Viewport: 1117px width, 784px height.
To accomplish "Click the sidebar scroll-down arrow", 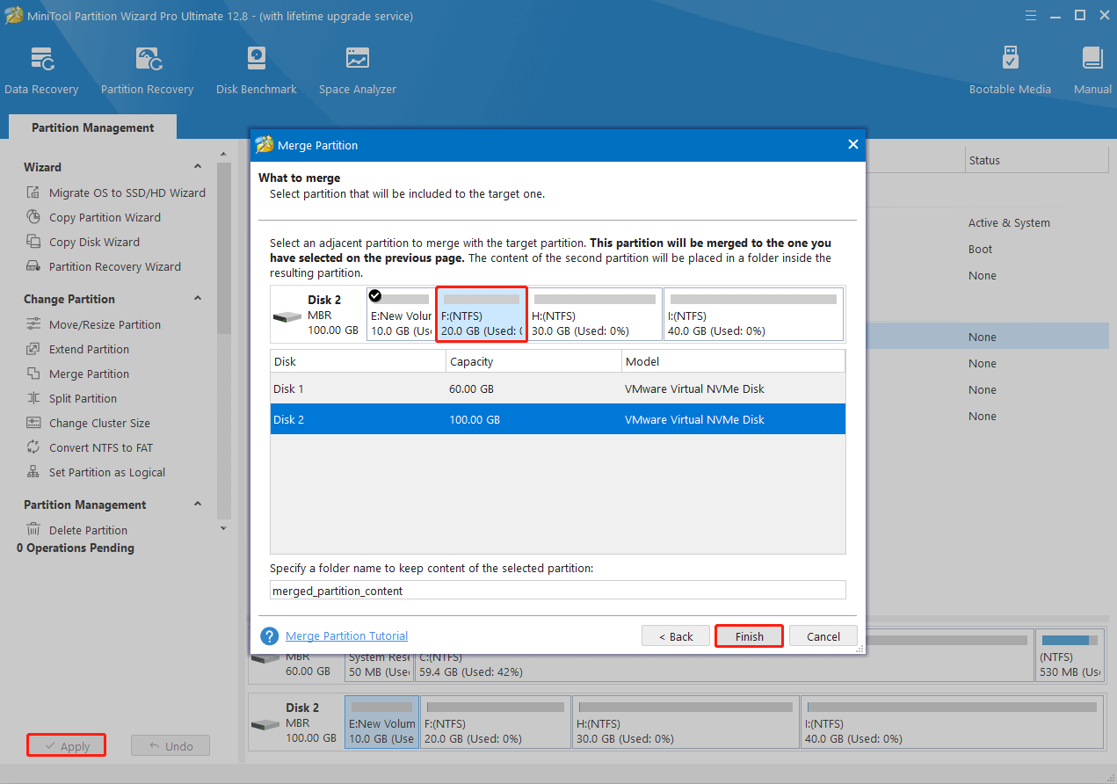I will pyautogui.click(x=223, y=528).
